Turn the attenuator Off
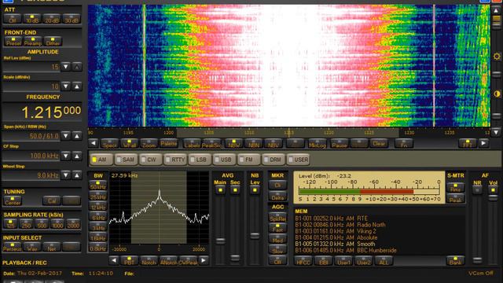Screen dimensions: 503x283 (13, 19)
